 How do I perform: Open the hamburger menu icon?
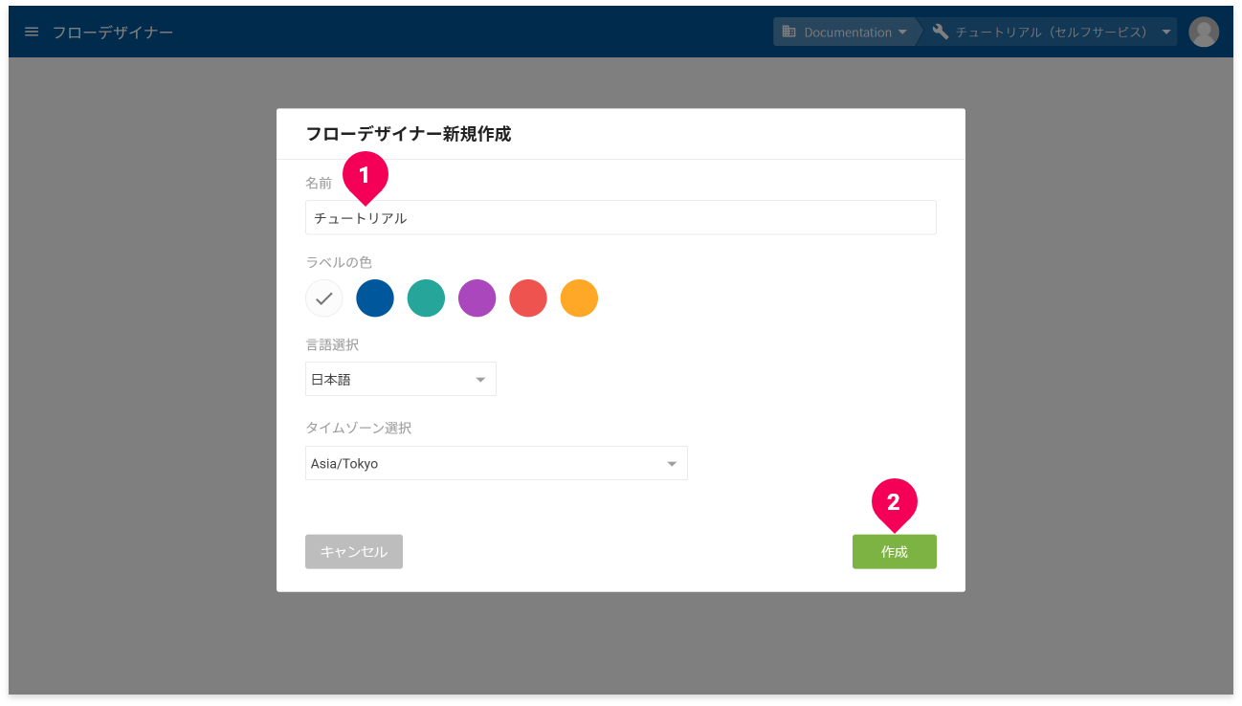[x=32, y=32]
